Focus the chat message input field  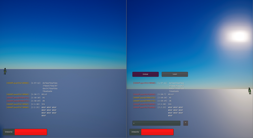tap(156, 123)
